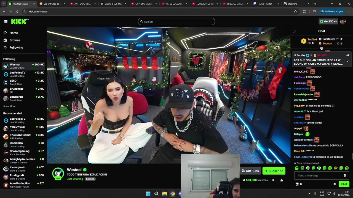Open YeraOfficial recommended channel
This screenshot has width=353, height=198.
[x=23, y=128]
